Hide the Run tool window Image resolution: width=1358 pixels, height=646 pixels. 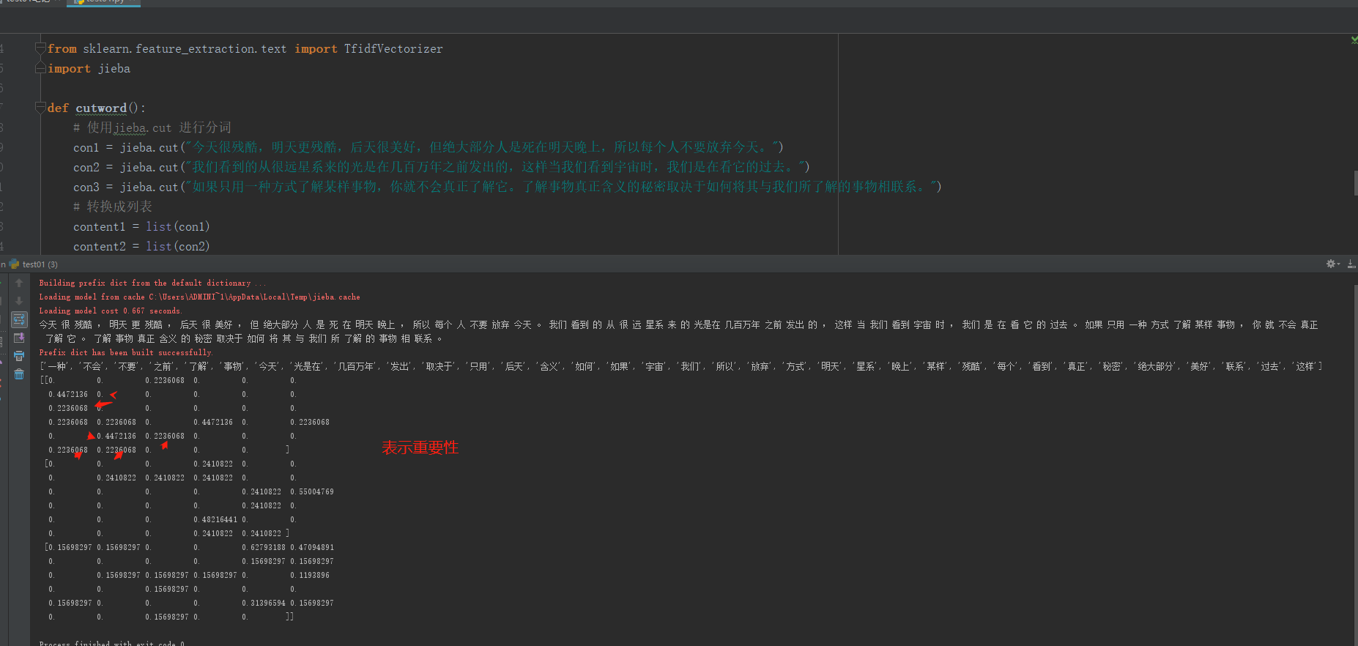tap(1351, 264)
